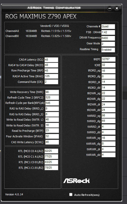The width and height of the screenshot is (127, 204).
Task: Click the Version 4.0.14 text
Action: [14, 194]
